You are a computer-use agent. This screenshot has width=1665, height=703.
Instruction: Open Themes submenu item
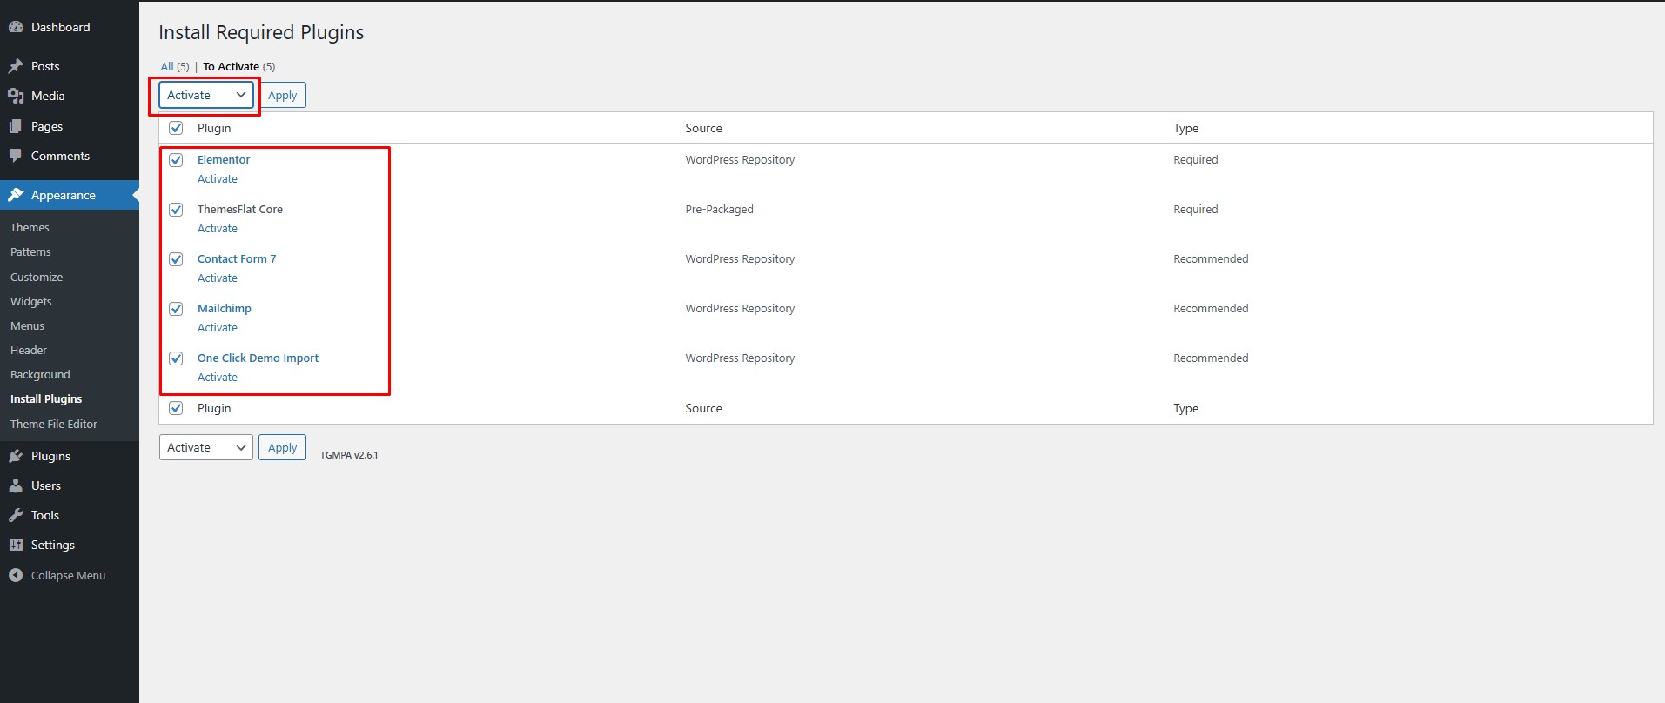tap(30, 227)
